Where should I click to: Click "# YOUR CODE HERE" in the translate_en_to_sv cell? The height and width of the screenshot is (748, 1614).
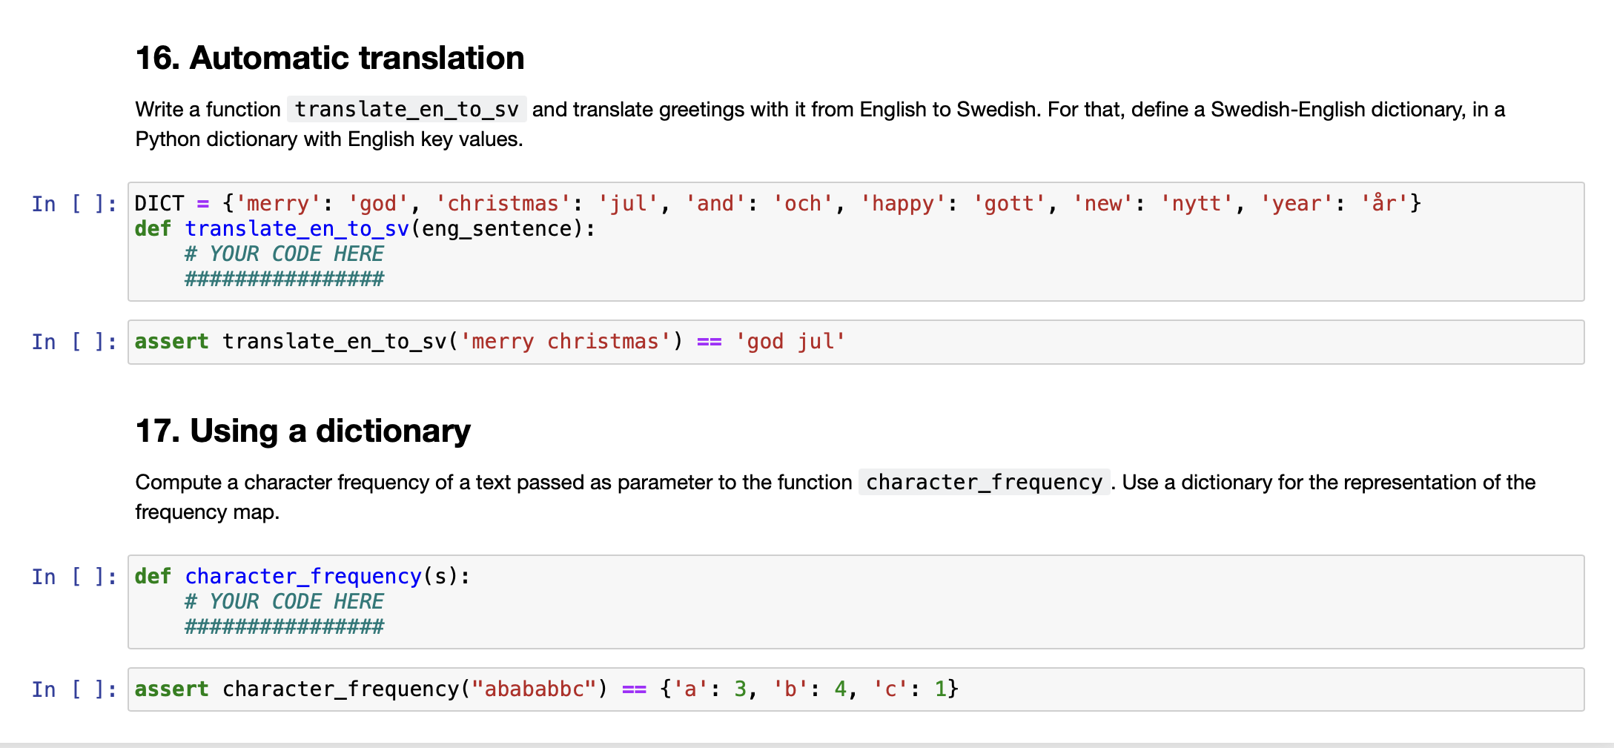pos(284,254)
